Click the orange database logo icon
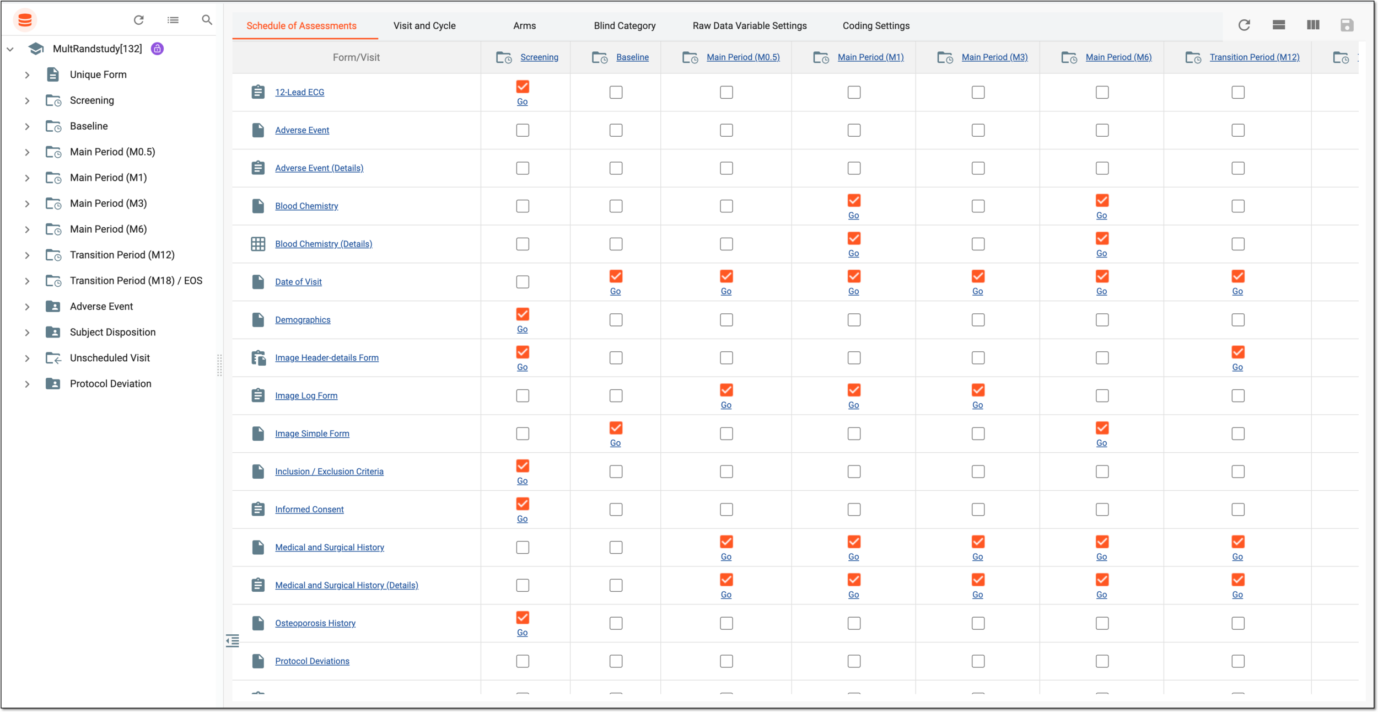This screenshot has height=712, width=1378. tap(25, 20)
